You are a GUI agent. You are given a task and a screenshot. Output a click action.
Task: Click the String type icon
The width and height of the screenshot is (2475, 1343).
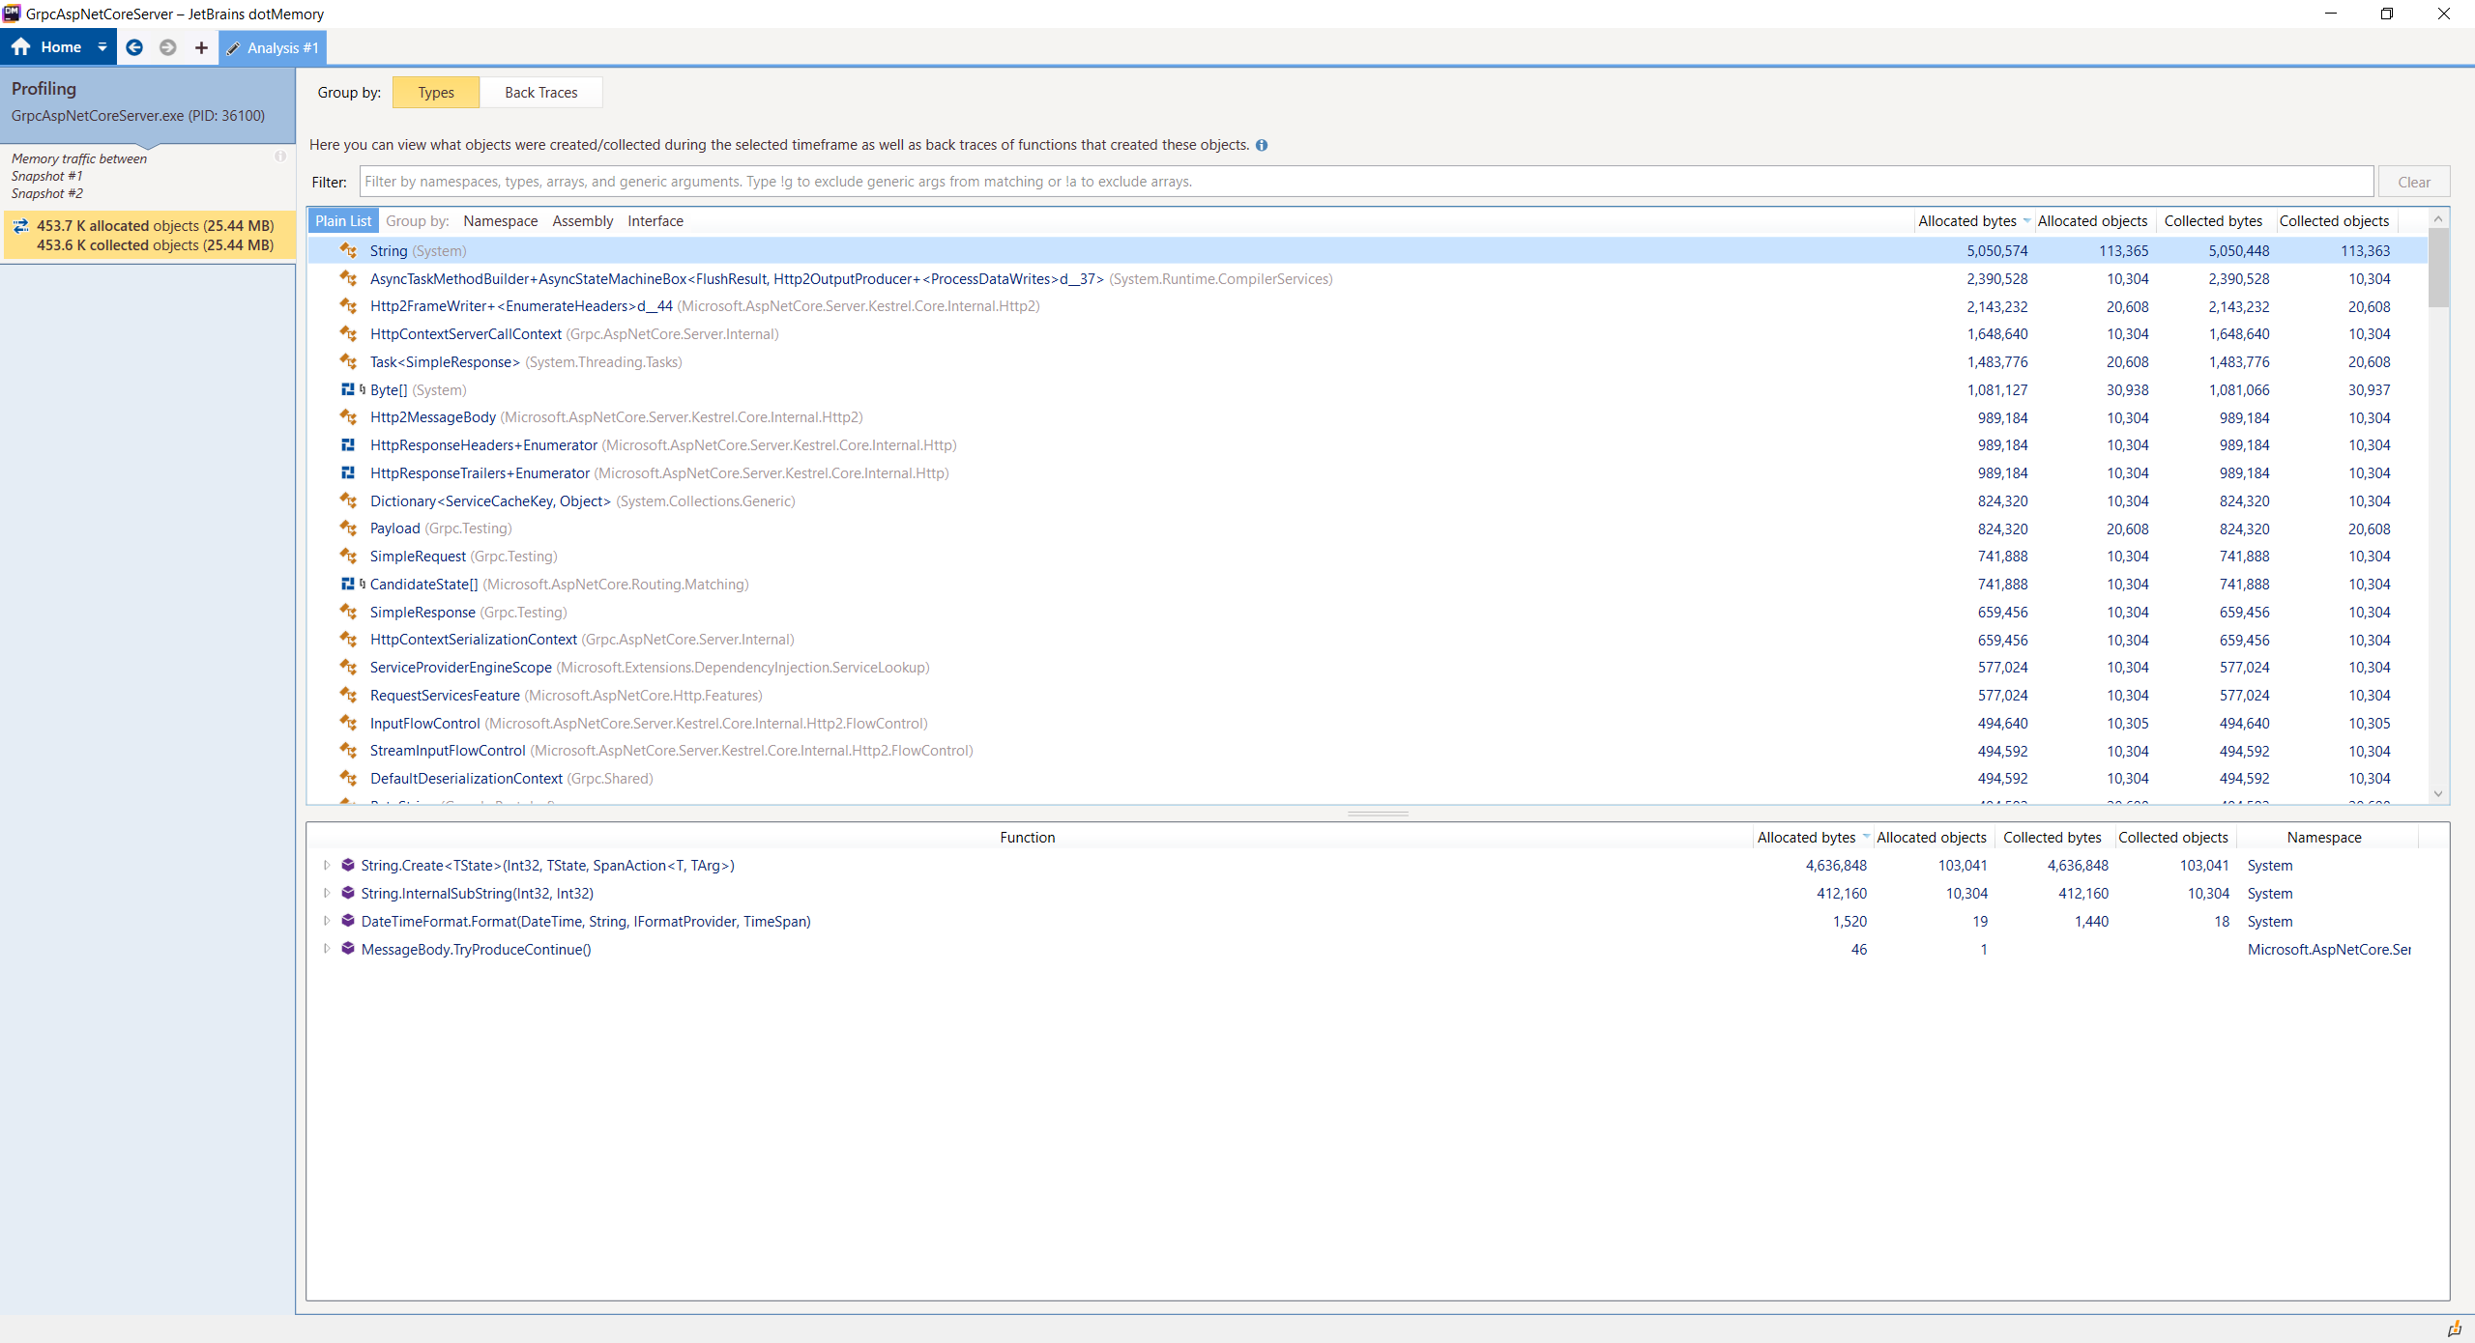point(348,250)
